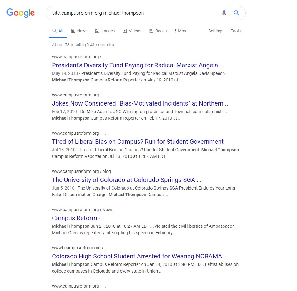The image size is (297, 291).
Task: Open Colorado High School Student Arrested result
Action: pyautogui.click(x=140, y=256)
